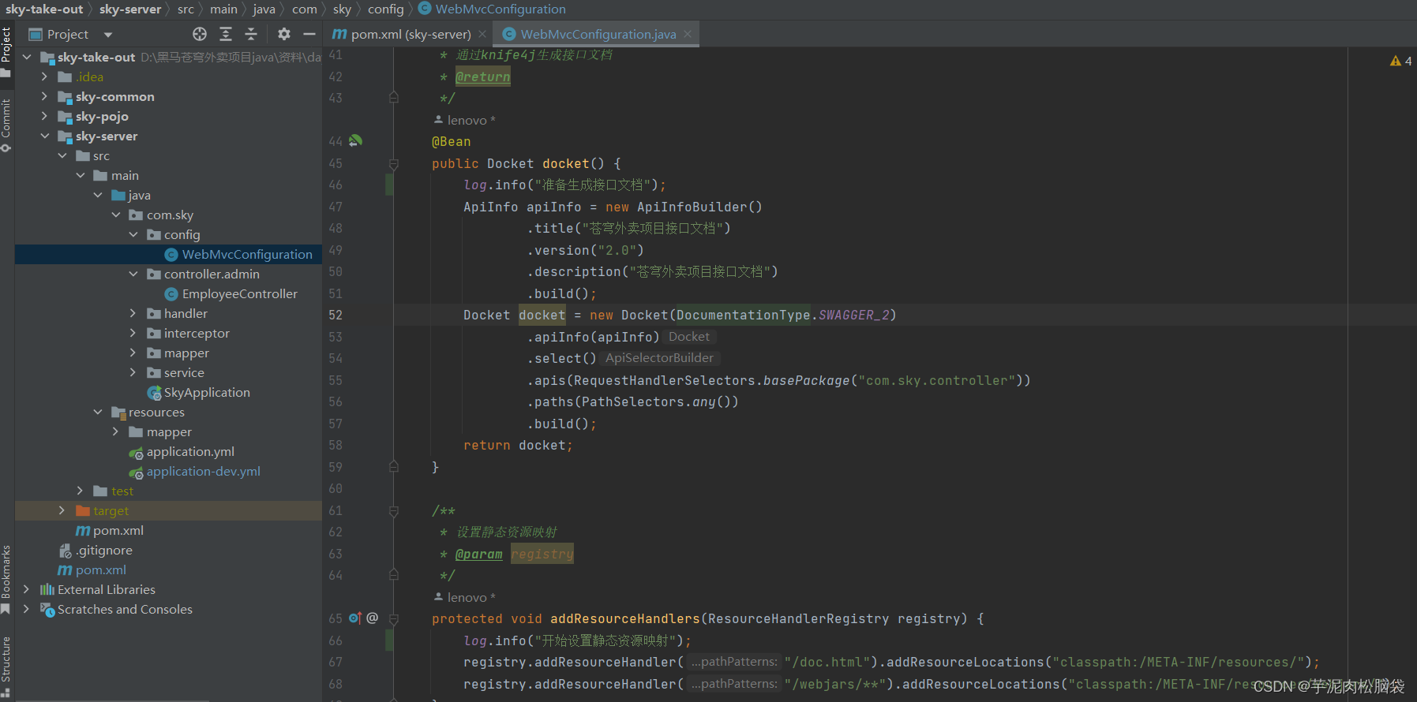Click the warnings indicator showing 4
This screenshot has height=702, width=1417.
[x=1401, y=61]
